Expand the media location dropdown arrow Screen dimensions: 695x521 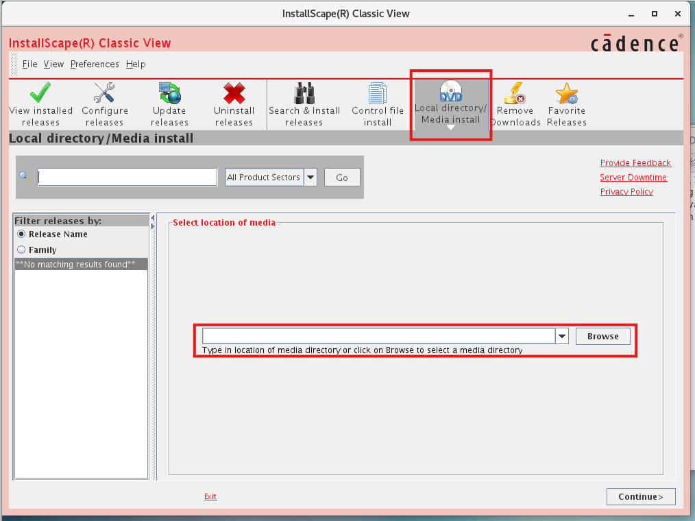click(x=562, y=336)
